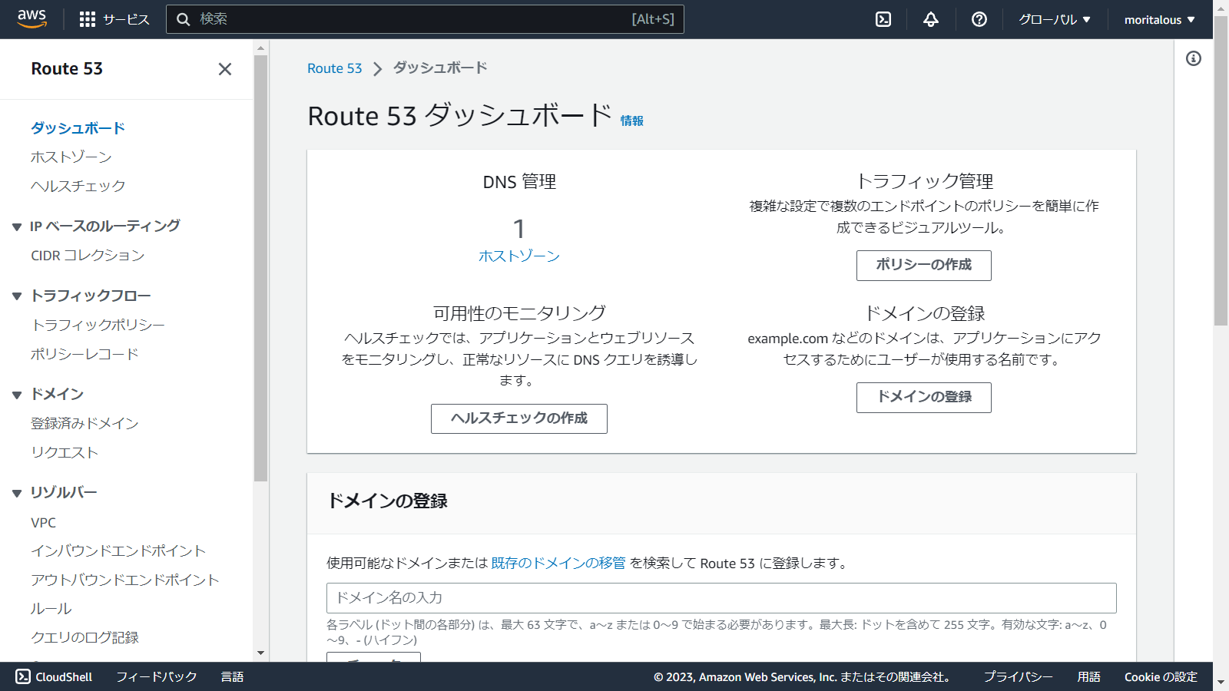Collapse the リゾルバー section
This screenshot has width=1229, height=691.
click(16, 492)
